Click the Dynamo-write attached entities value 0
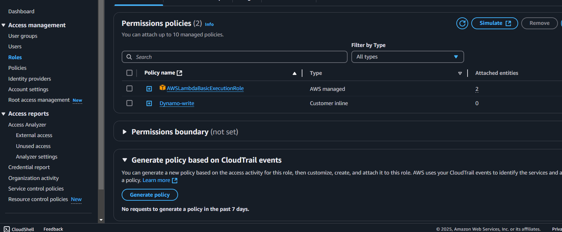 pyautogui.click(x=477, y=103)
